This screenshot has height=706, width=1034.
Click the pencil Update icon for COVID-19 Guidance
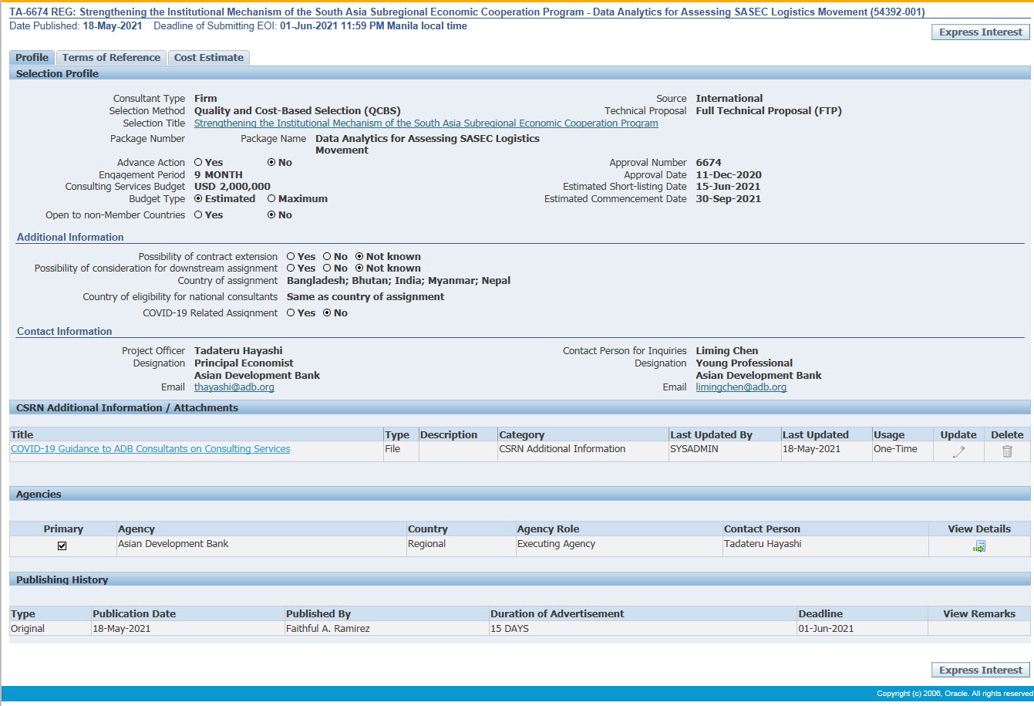pos(958,452)
